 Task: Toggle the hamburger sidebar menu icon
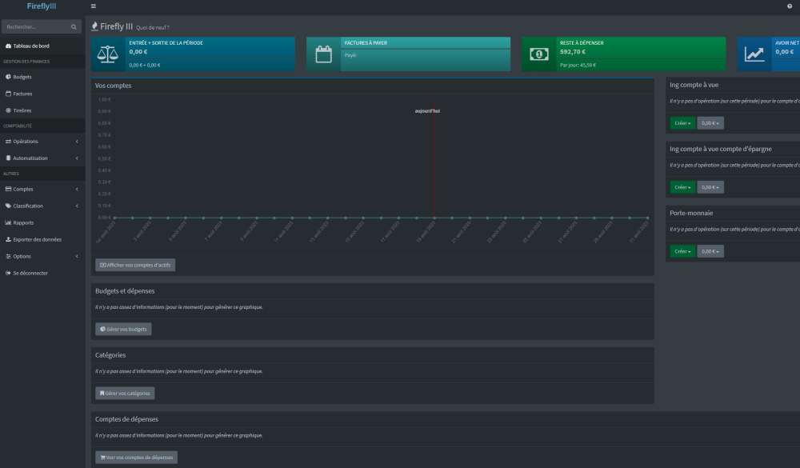[x=94, y=6]
